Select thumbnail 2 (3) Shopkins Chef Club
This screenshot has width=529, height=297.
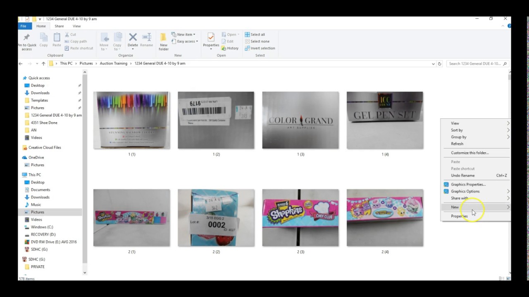300,218
